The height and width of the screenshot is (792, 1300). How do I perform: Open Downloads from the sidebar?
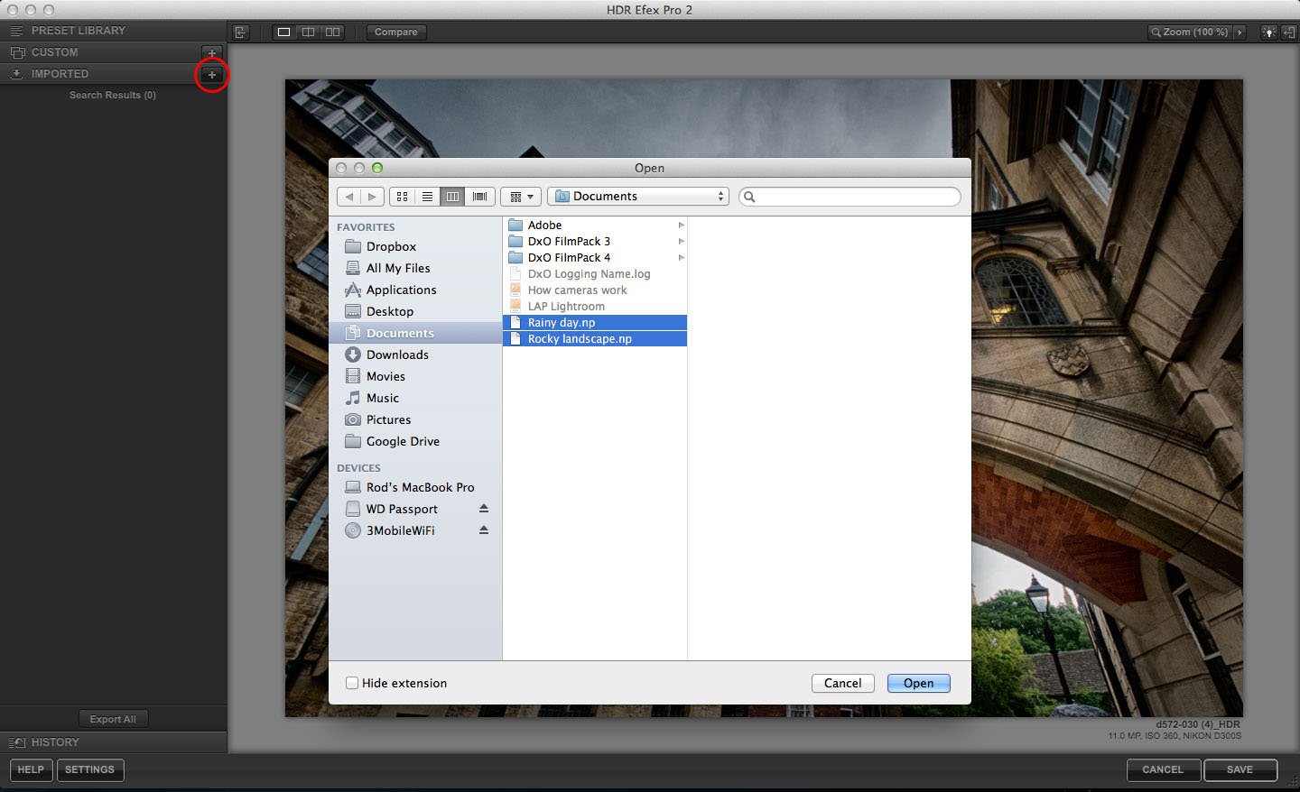415,355
